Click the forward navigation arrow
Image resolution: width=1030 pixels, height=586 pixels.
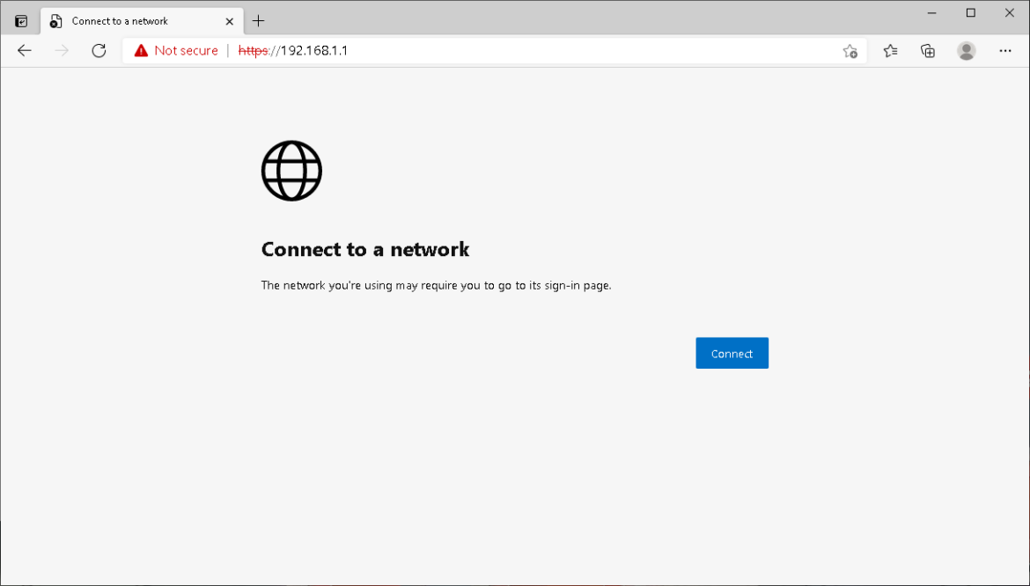[62, 50]
